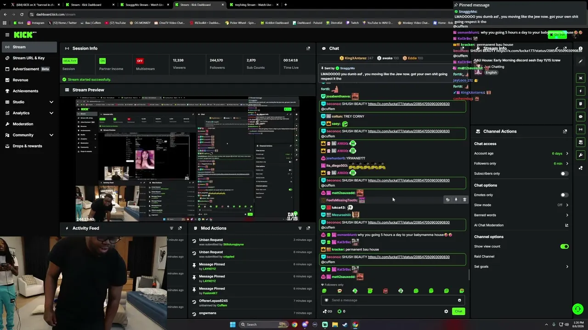The width and height of the screenshot is (588, 330).
Task: Open the green support headset bubble
Action: click(x=578, y=309)
